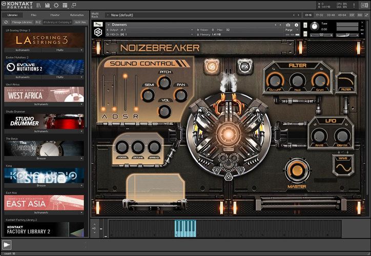Click the Manage Libraries button

22,23
